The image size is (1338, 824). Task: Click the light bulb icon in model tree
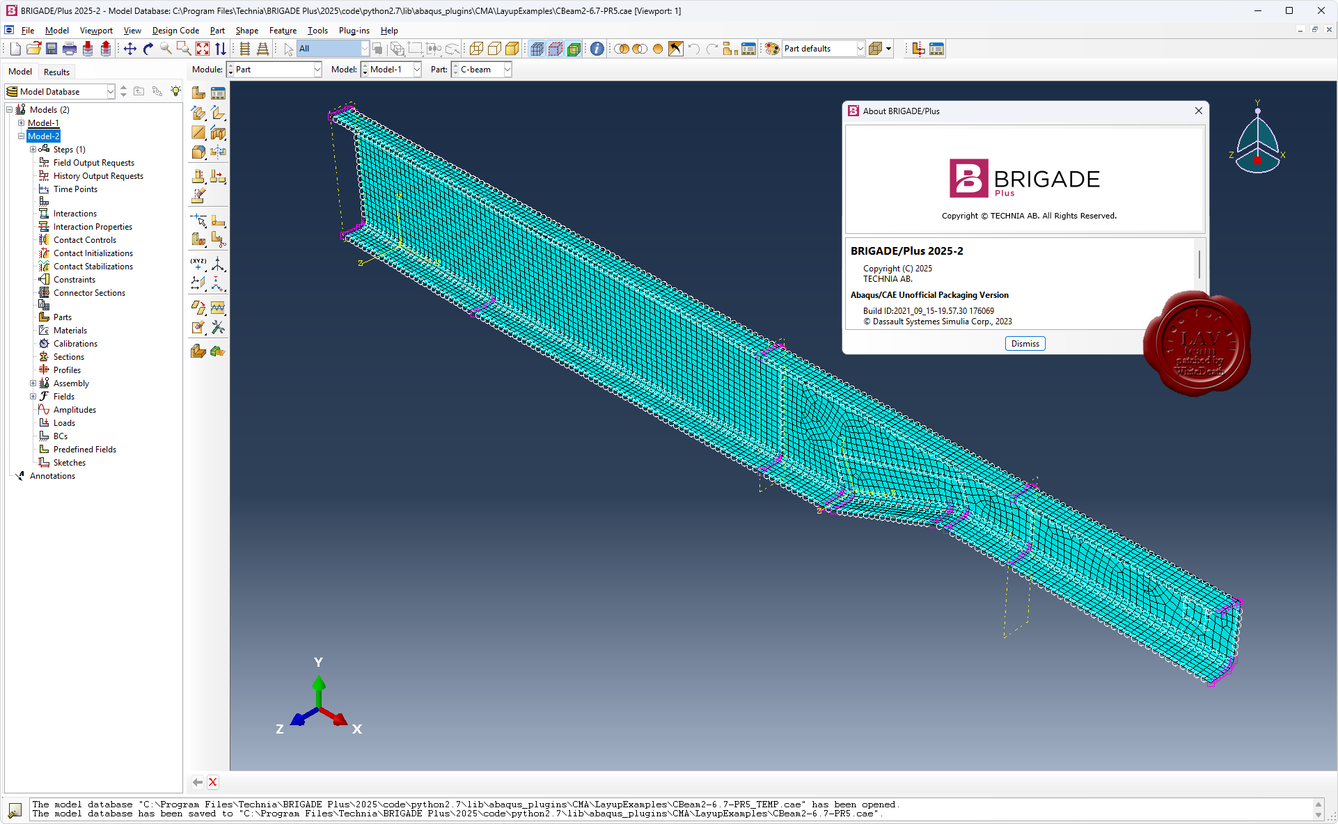pyautogui.click(x=175, y=91)
